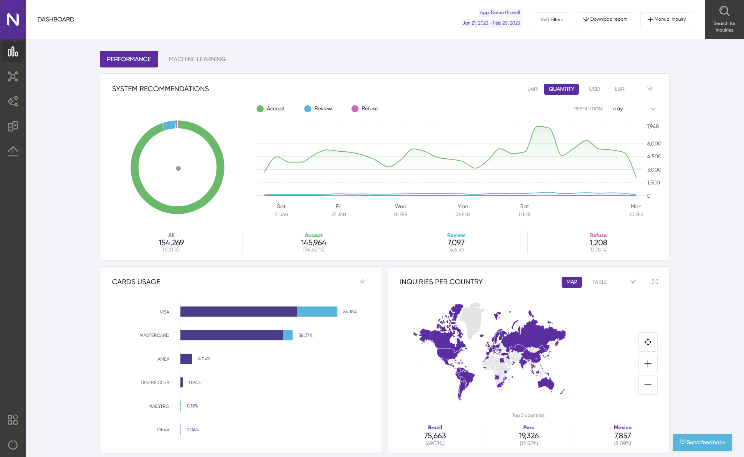Click the Manual Inquiry button

[x=667, y=19]
